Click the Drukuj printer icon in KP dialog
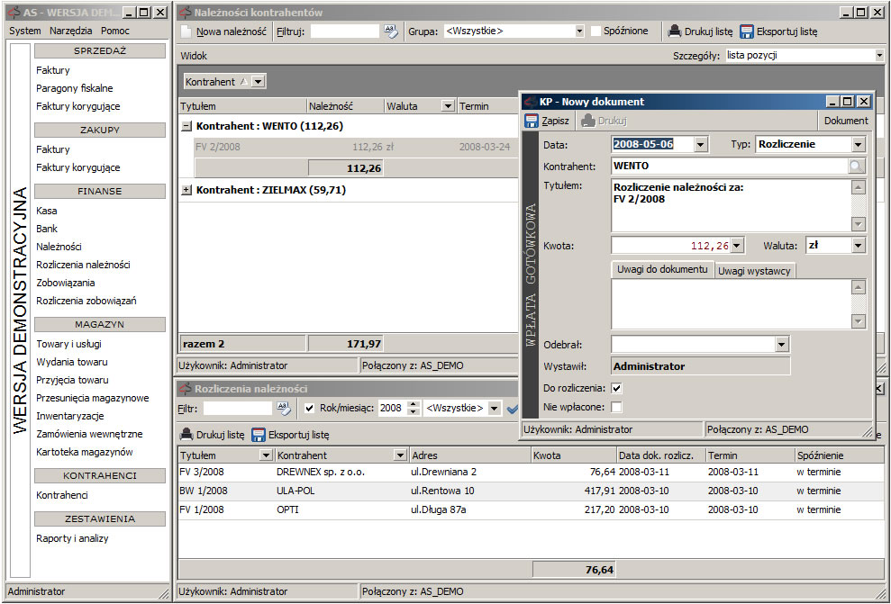This screenshot has height=604, width=891. [x=588, y=121]
